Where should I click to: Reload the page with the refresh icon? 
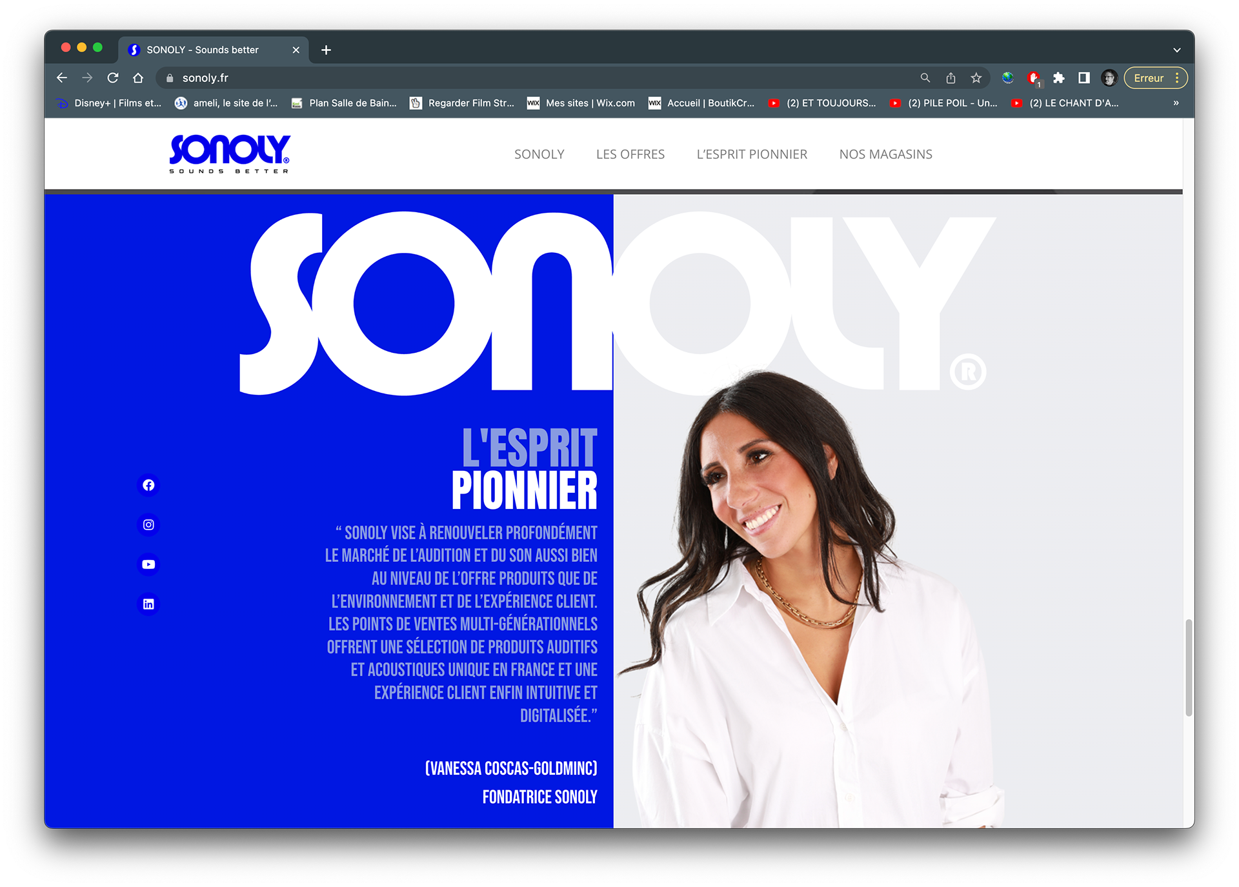pyautogui.click(x=113, y=78)
